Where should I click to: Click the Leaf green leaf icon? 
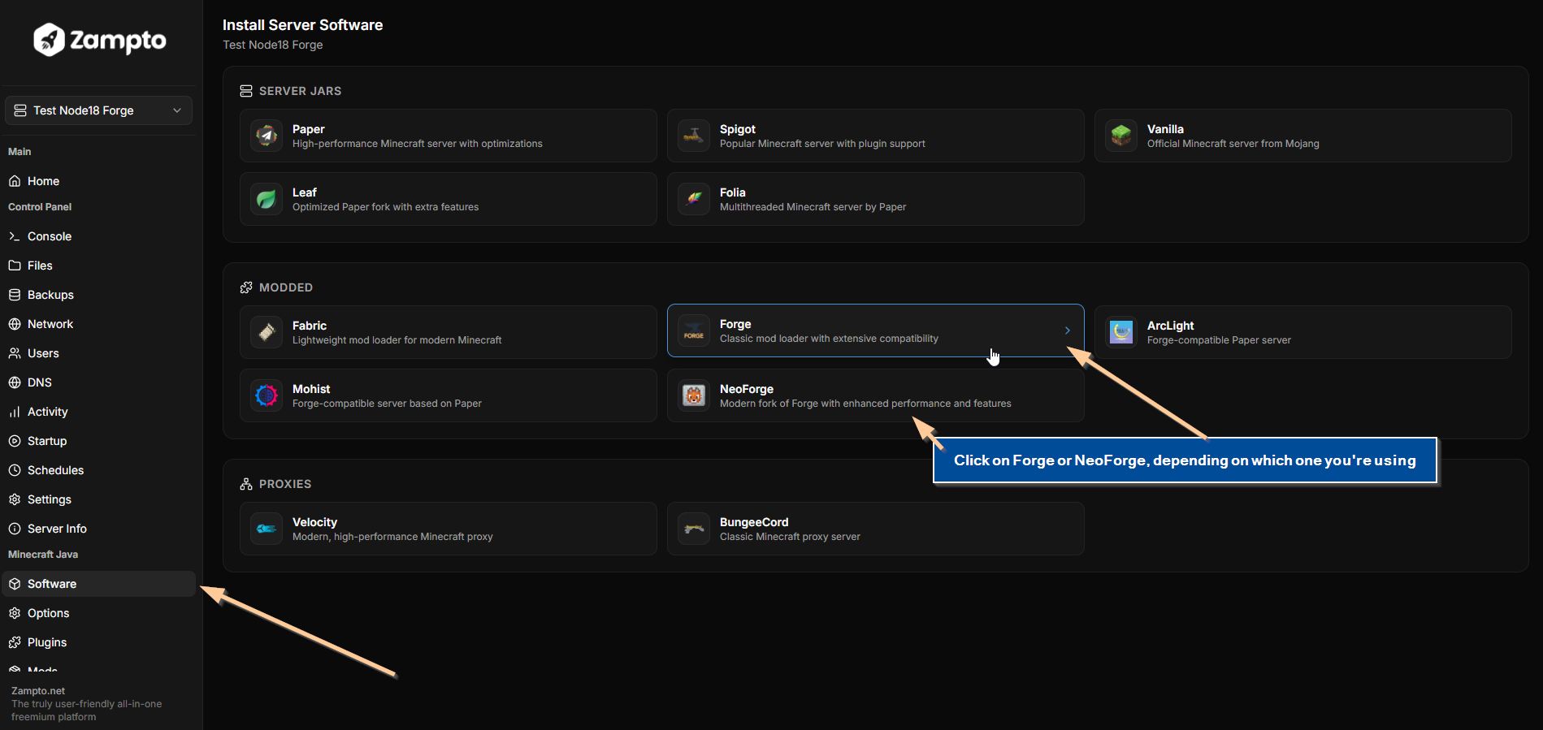point(267,199)
